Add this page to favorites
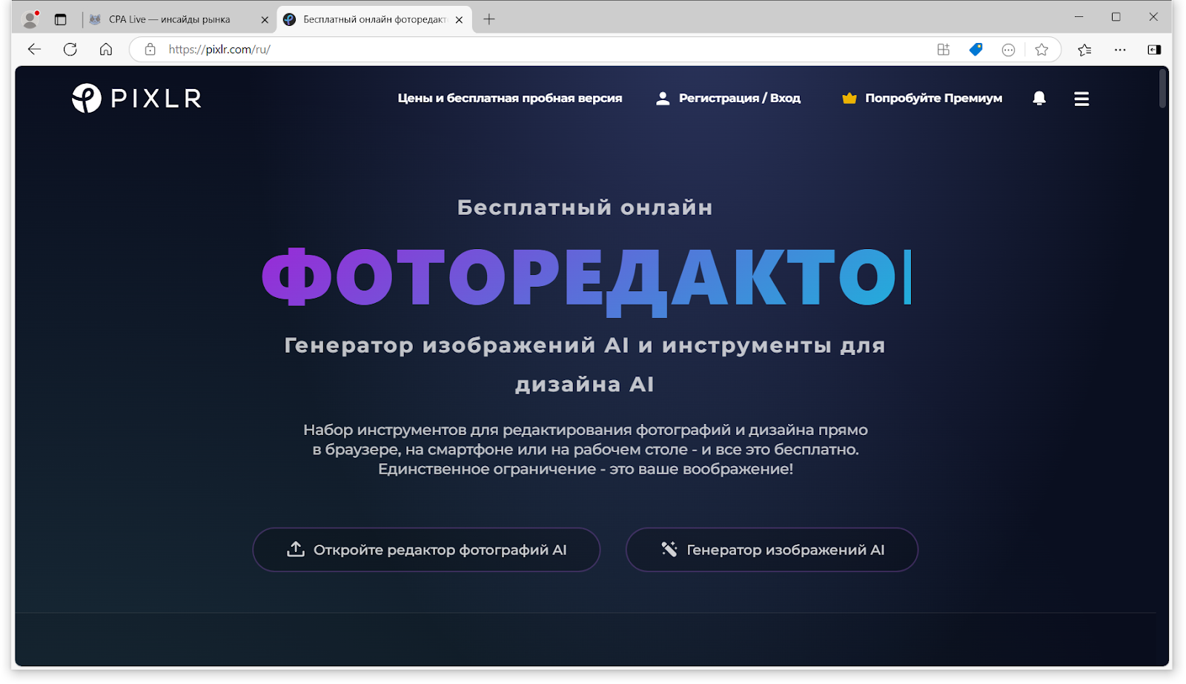The image size is (1186, 684). tap(1041, 50)
